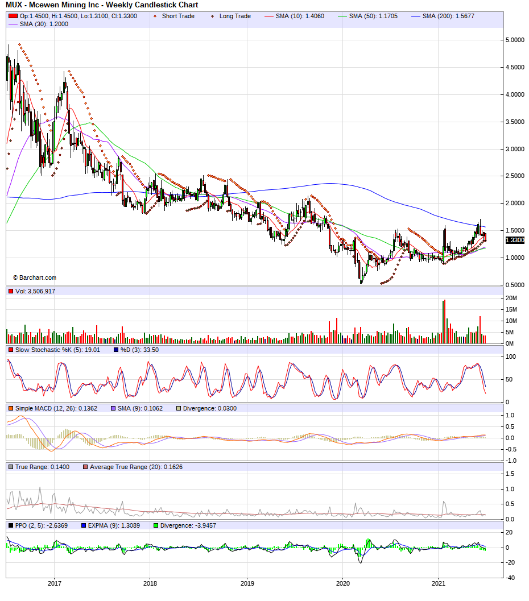Click the black PPO legend swatch
This screenshot has height=601, width=529.
coord(11,525)
